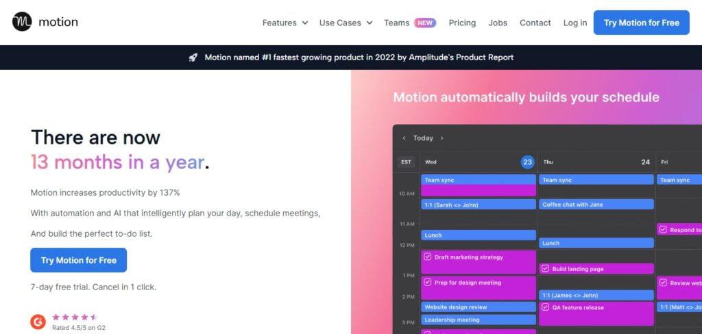This screenshot has height=334, width=702.
Task: Expand the Use Cases dropdown menu
Action: point(346,23)
